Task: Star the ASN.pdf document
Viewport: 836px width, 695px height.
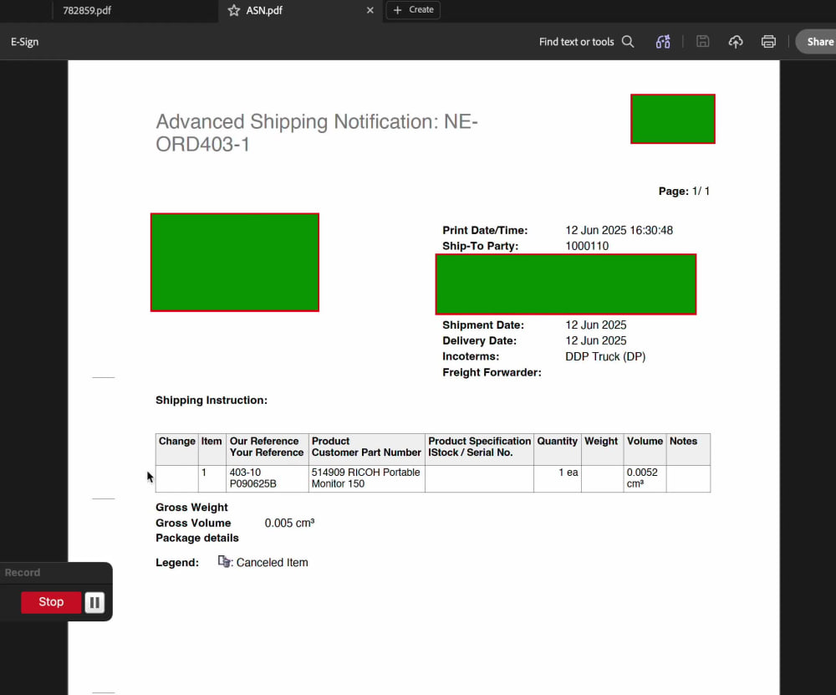Action: pos(233,11)
